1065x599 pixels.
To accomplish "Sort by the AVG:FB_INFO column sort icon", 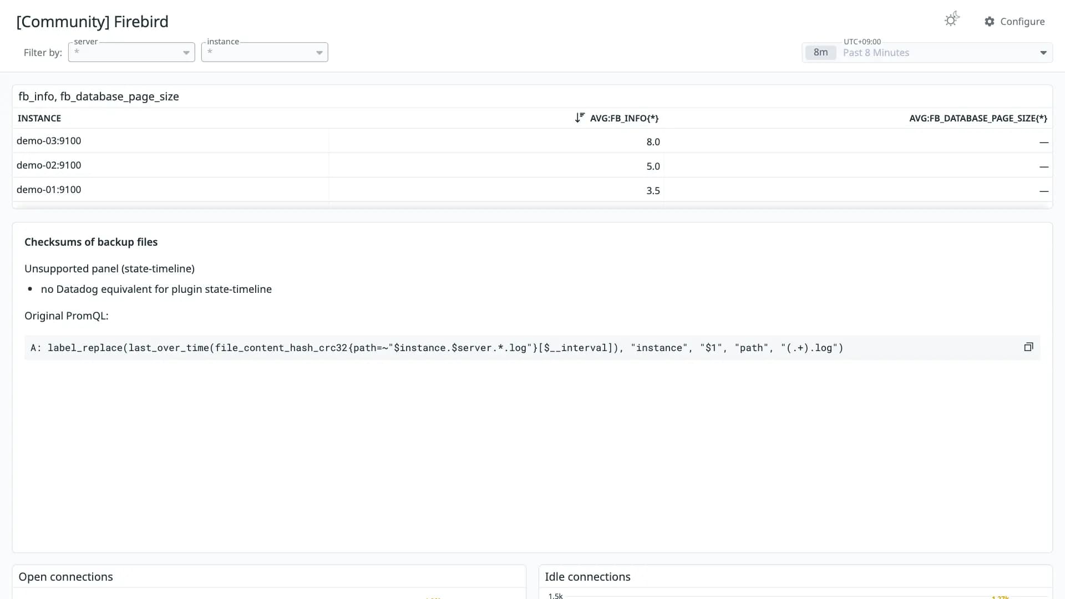I will pyautogui.click(x=580, y=118).
